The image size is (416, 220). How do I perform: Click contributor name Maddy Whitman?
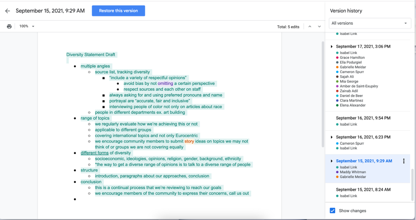pyautogui.click(x=353, y=172)
